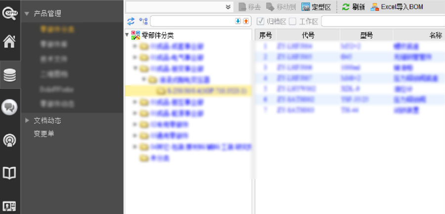The width and height of the screenshot is (445, 214).
Task: Open the chat bubbles sidebar icon
Action: tap(9, 107)
